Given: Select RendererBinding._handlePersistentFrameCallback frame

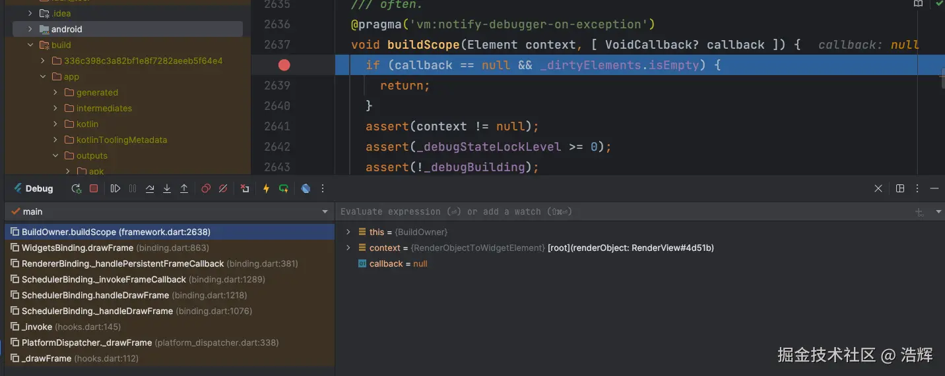Looking at the screenshot, I should (x=170, y=263).
